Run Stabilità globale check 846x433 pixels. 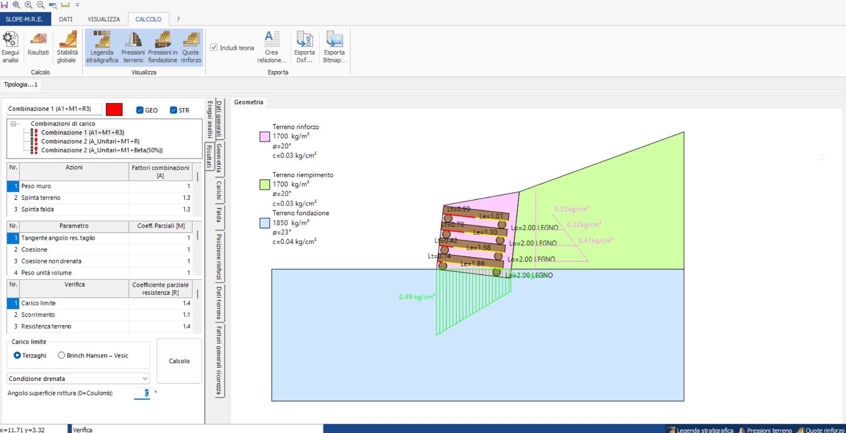tap(67, 40)
